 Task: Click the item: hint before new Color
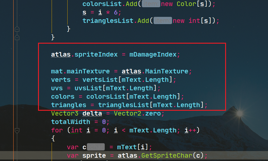(x=151, y=4)
